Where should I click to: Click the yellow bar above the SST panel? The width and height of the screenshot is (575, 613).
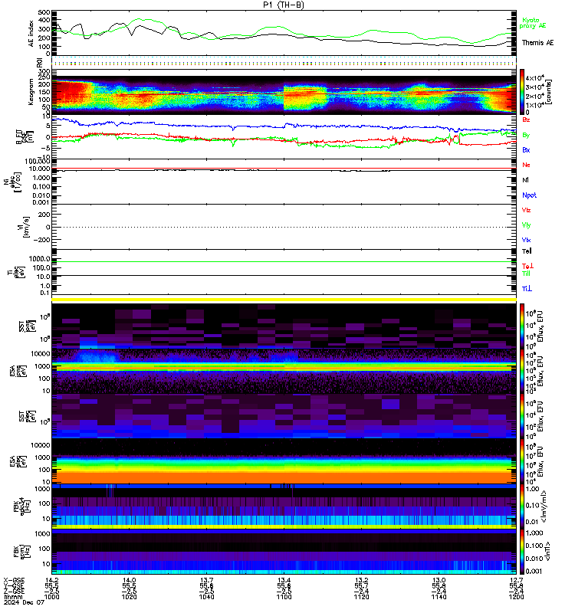pos(284,300)
